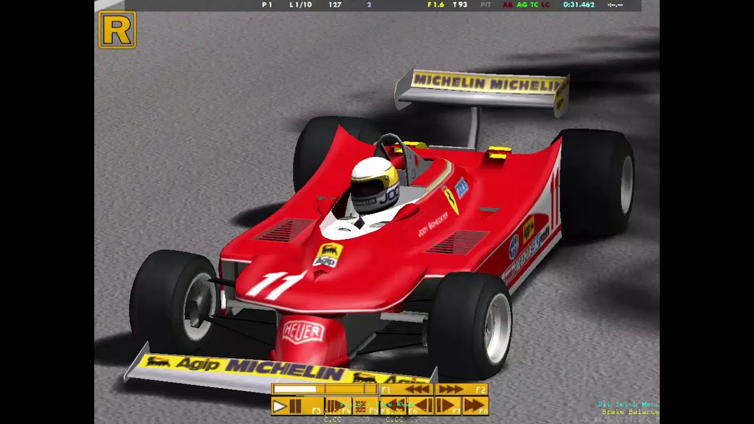Click the replay button labeled F9
Image resolution: width=754 pixels, height=424 pixels.
click(366, 406)
